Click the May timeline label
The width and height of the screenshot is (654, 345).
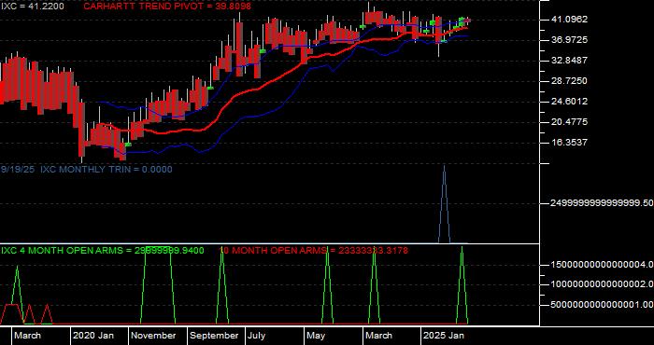(x=317, y=336)
